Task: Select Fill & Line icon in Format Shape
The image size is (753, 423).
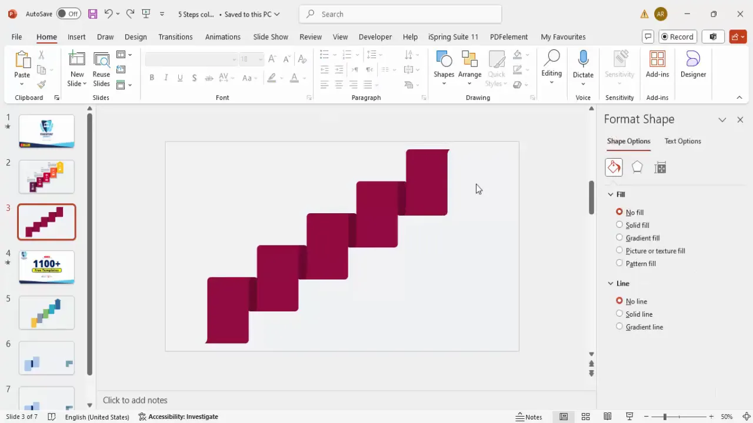Action: (x=614, y=167)
